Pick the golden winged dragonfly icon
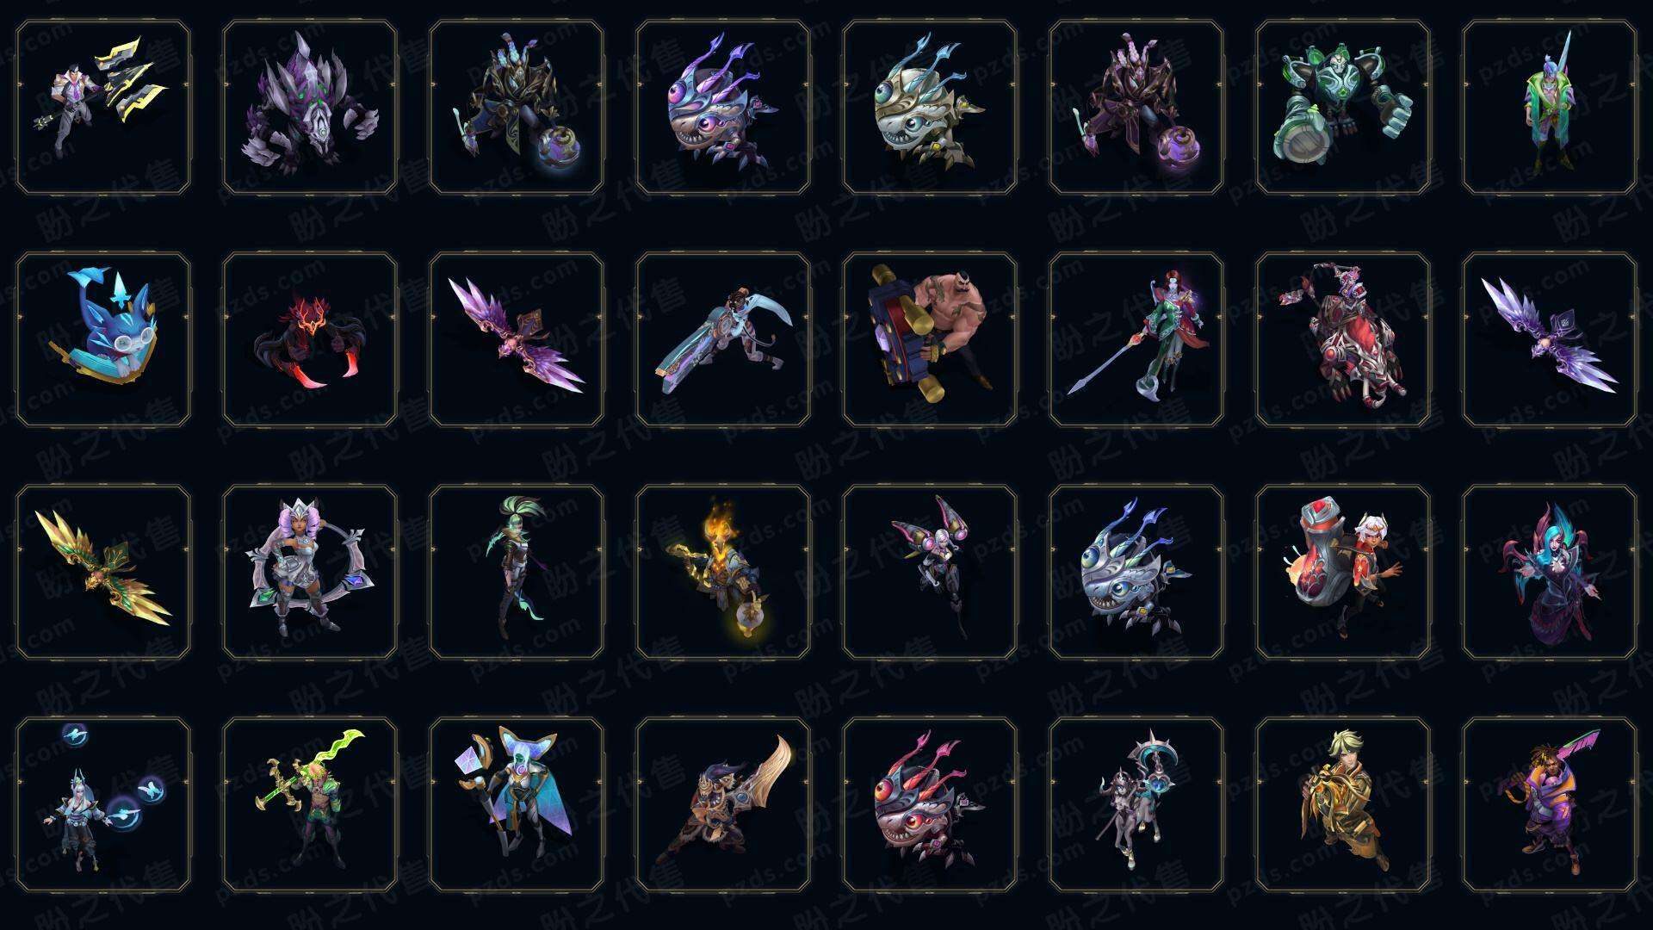This screenshot has width=1653, height=930. [x=103, y=572]
